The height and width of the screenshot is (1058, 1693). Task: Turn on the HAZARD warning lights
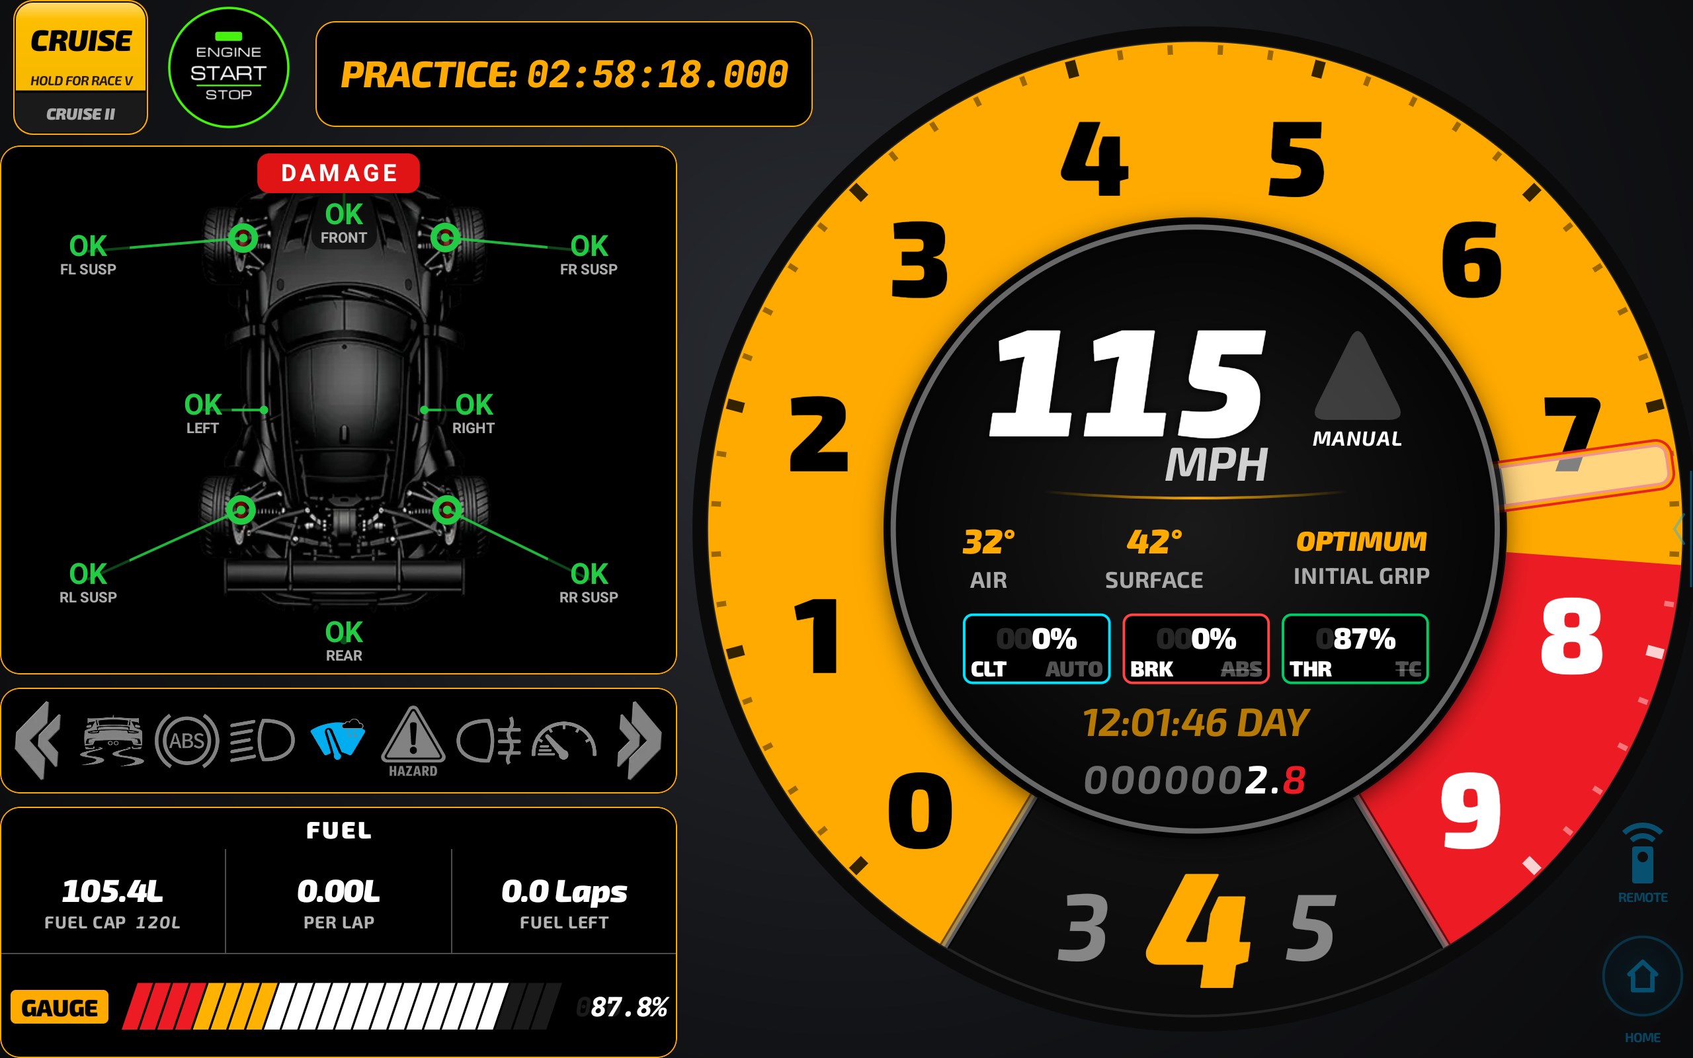click(413, 742)
